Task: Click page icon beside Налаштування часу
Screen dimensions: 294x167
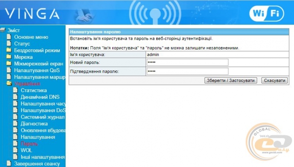Action: click(x=16, y=103)
